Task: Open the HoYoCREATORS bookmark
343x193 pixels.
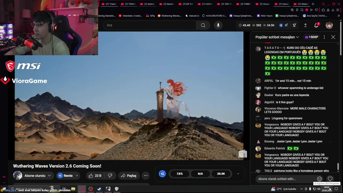Action: point(214,16)
